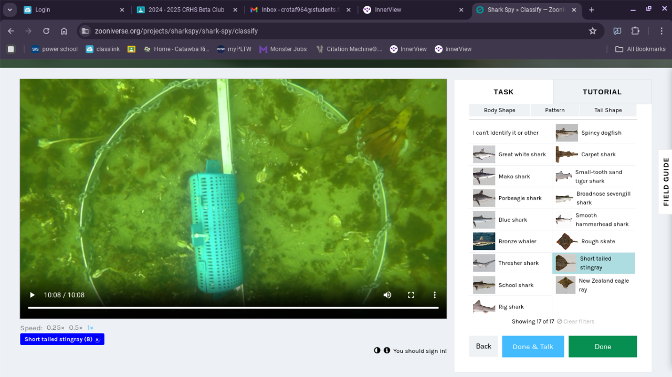Choose Rig shark

point(510,307)
